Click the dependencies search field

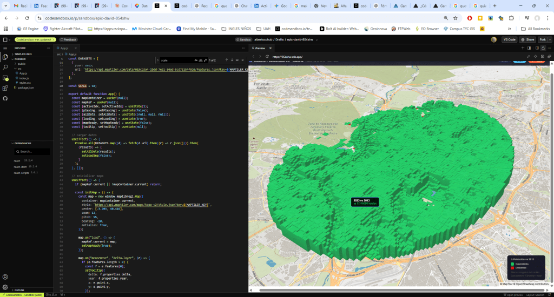(x=32, y=152)
